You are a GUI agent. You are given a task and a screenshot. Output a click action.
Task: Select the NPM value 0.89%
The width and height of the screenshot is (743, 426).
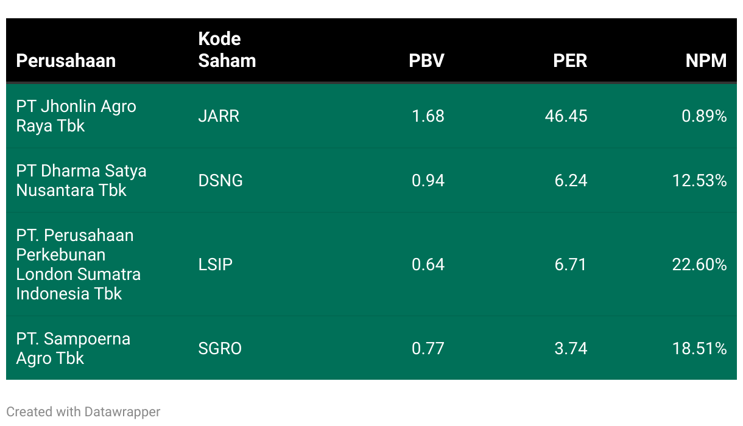pyautogui.click(x=704, y=116)
